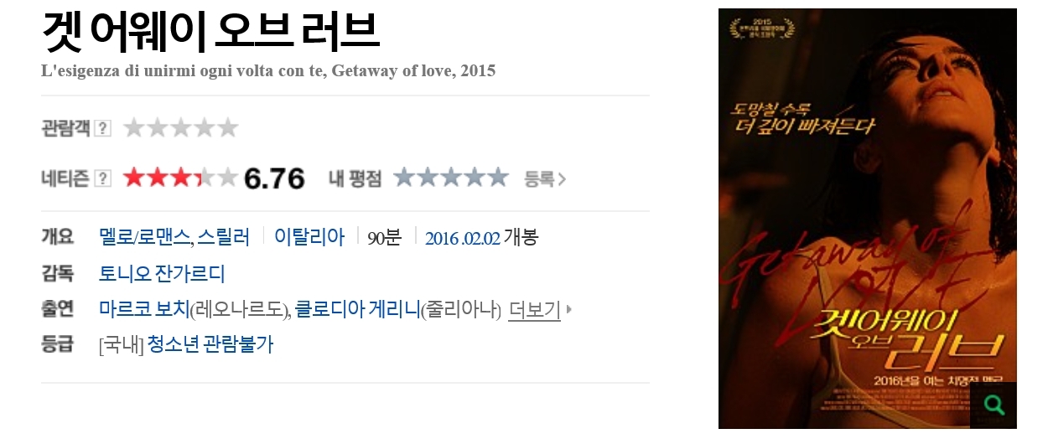Click the red 네티즌 star rating
Viewport: 1048px width, 439px height.
point(180,178)
